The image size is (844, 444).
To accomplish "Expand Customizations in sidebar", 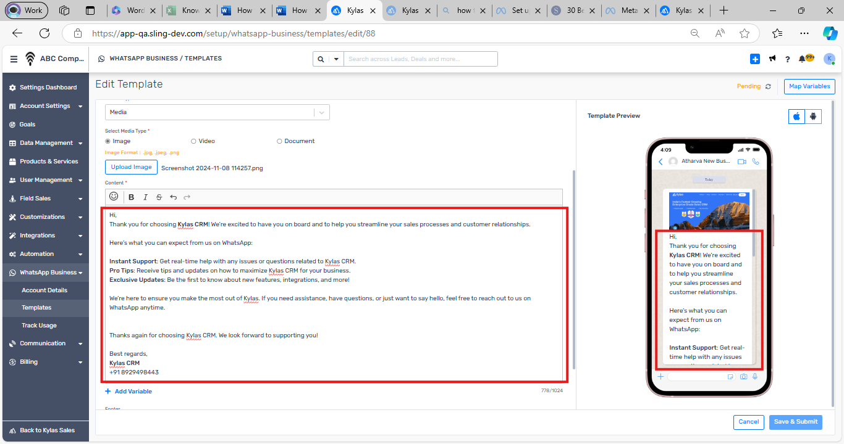I will pyautogui.click(x=46, y=217).
